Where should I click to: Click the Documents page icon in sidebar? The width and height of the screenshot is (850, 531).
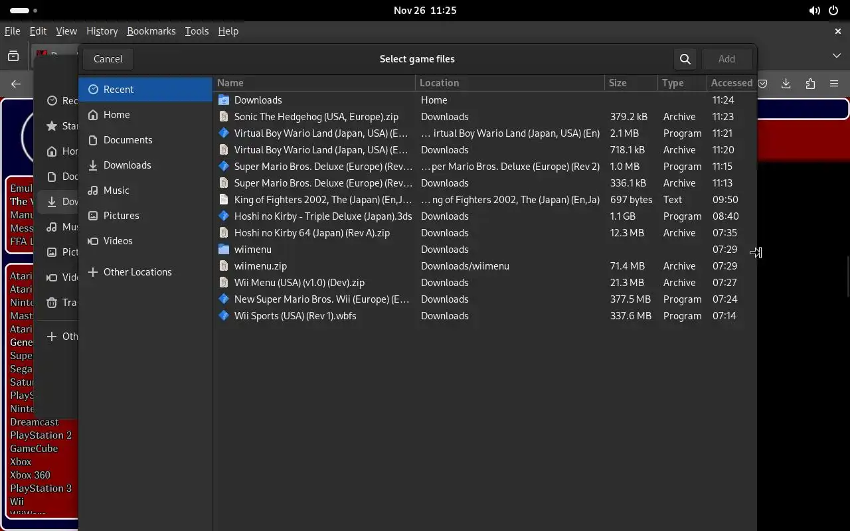(x=93, y=139)
